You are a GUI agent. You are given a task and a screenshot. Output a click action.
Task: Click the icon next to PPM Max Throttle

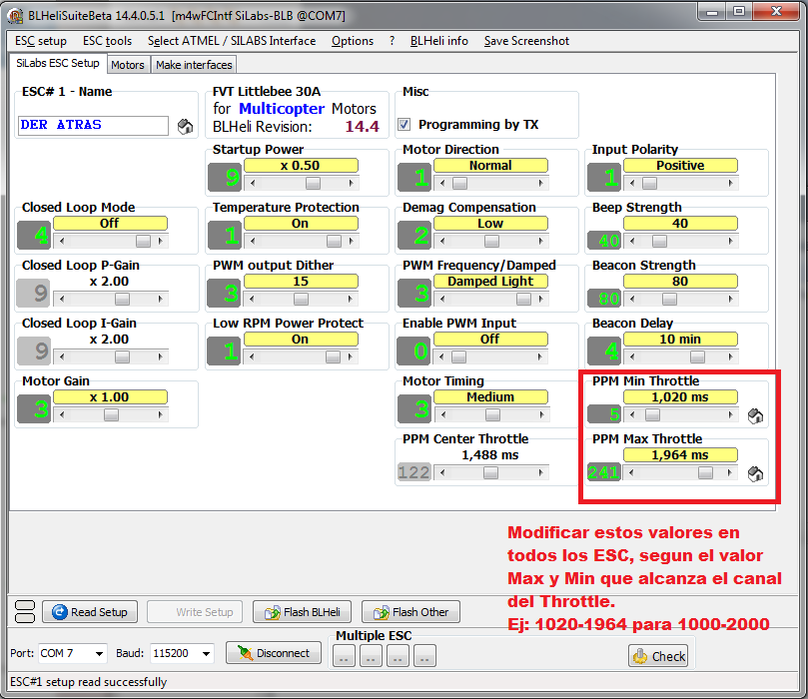point(755,474)
